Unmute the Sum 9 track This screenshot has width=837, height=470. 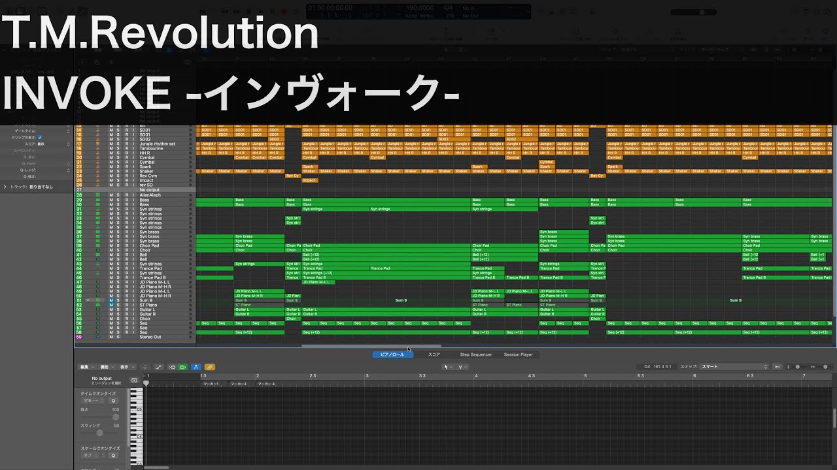tap(111, 300)
